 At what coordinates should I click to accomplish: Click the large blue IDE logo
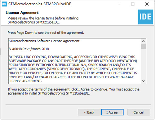[x=145, y=17]
